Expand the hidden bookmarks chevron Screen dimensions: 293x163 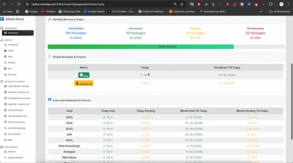point(261,12)
